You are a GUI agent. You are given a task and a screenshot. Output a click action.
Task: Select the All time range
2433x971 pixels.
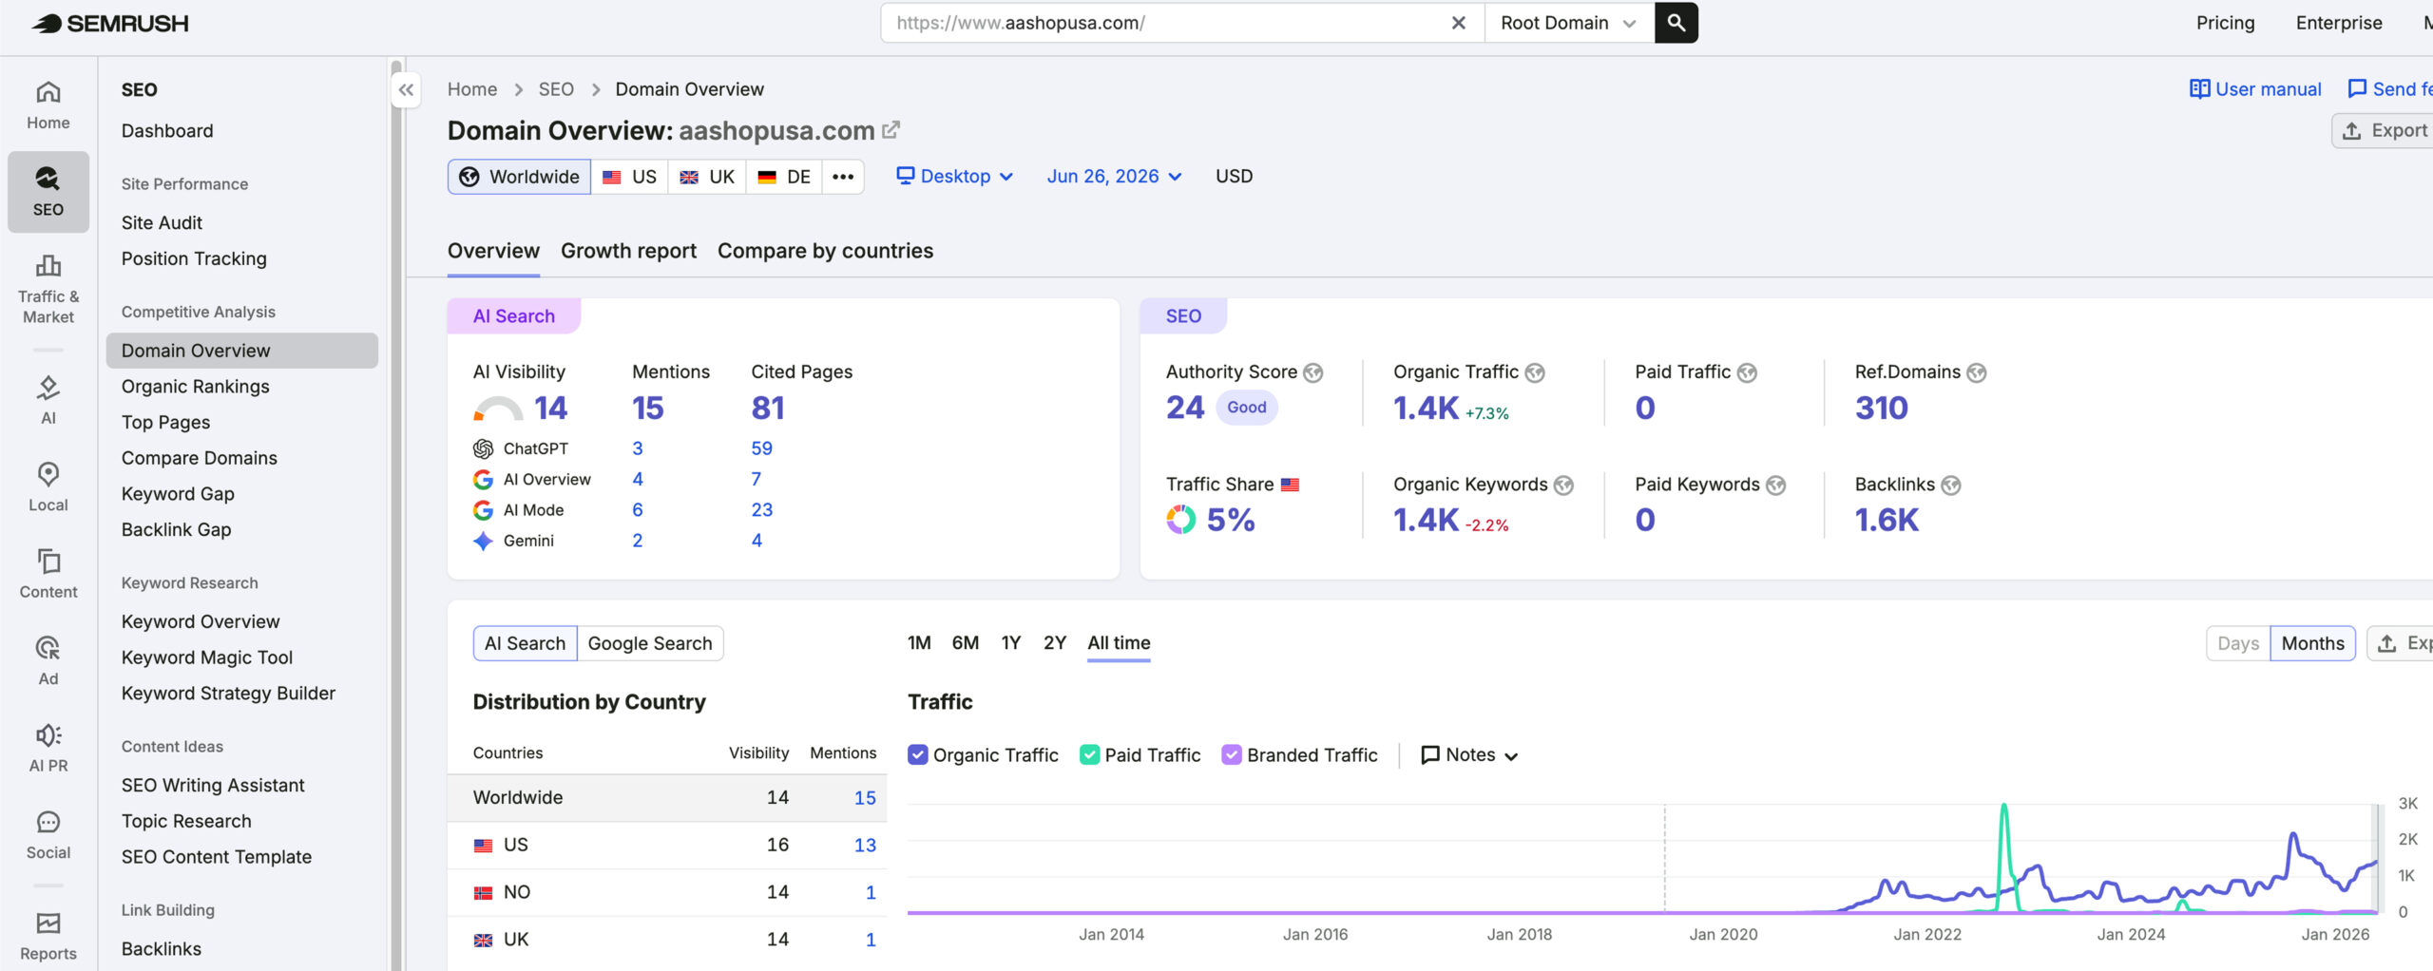(1119, 643)
